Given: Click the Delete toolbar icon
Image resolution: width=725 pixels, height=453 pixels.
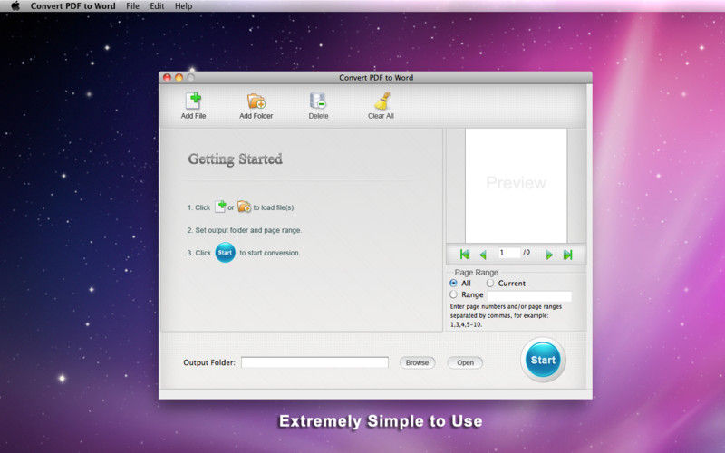Looking at the screenshot, I should pyautogui.click(x=318, y=101).
